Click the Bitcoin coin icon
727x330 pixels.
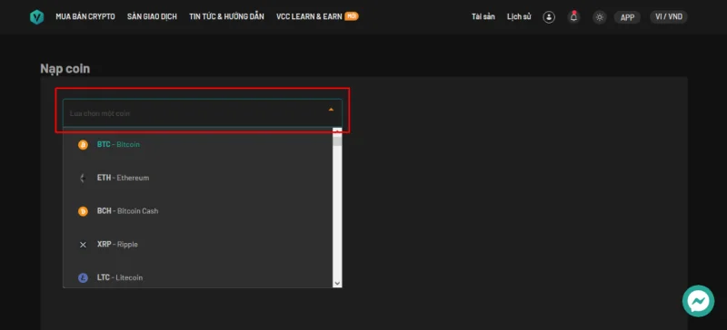83,145
